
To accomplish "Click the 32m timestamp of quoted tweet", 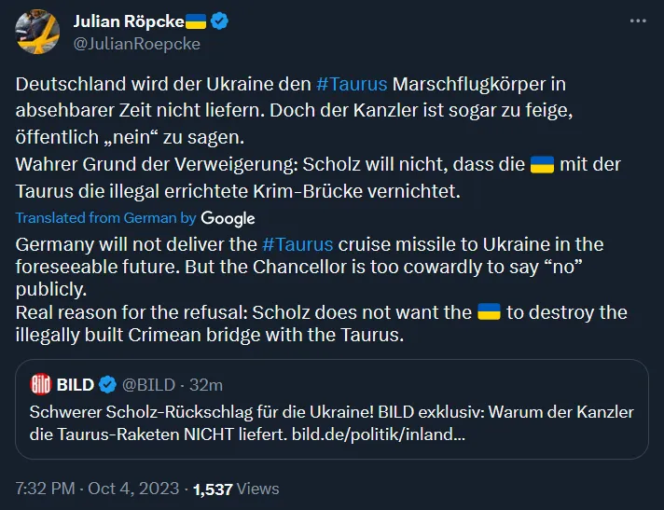I will pyautogui.click(x=205, y=384).
